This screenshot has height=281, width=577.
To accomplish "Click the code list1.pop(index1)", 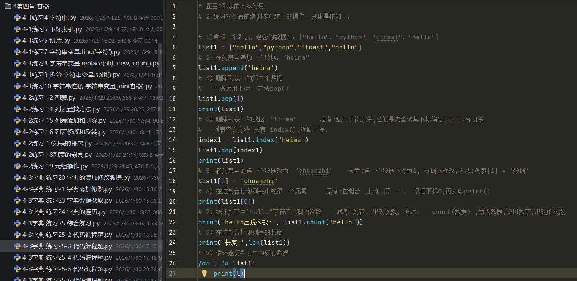I will (x=230, y=150).
